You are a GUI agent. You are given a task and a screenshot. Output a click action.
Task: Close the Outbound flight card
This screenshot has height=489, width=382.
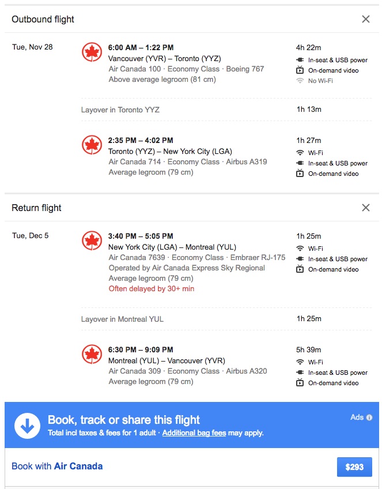coord(366,19)
